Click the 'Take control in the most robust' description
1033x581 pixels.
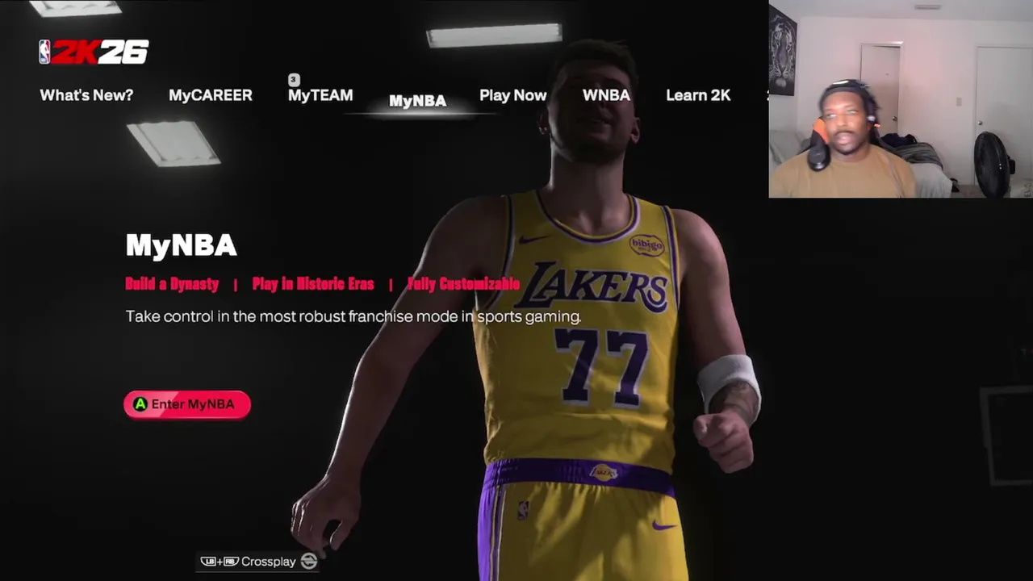[353, 316]
